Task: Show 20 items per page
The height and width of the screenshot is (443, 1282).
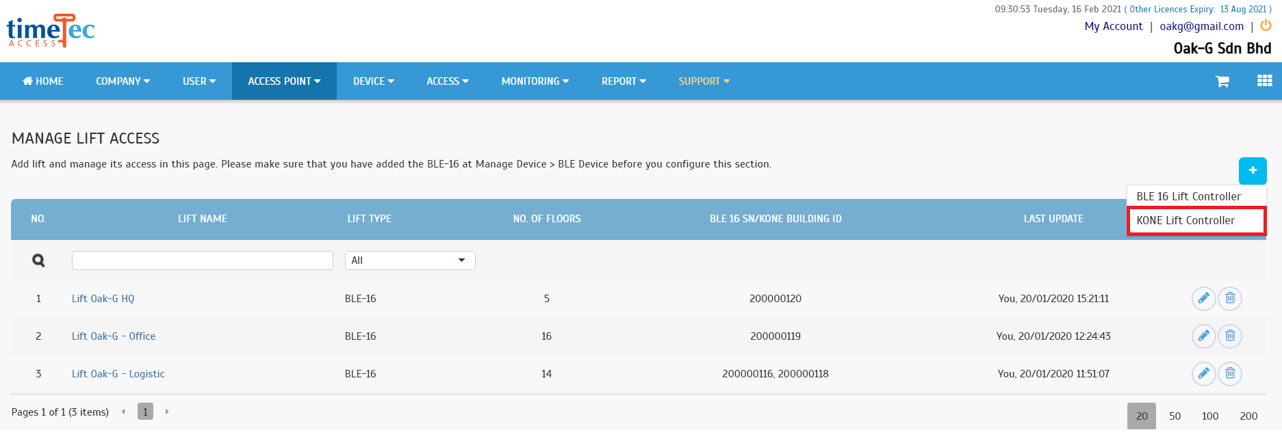Action: [1142, 416]
